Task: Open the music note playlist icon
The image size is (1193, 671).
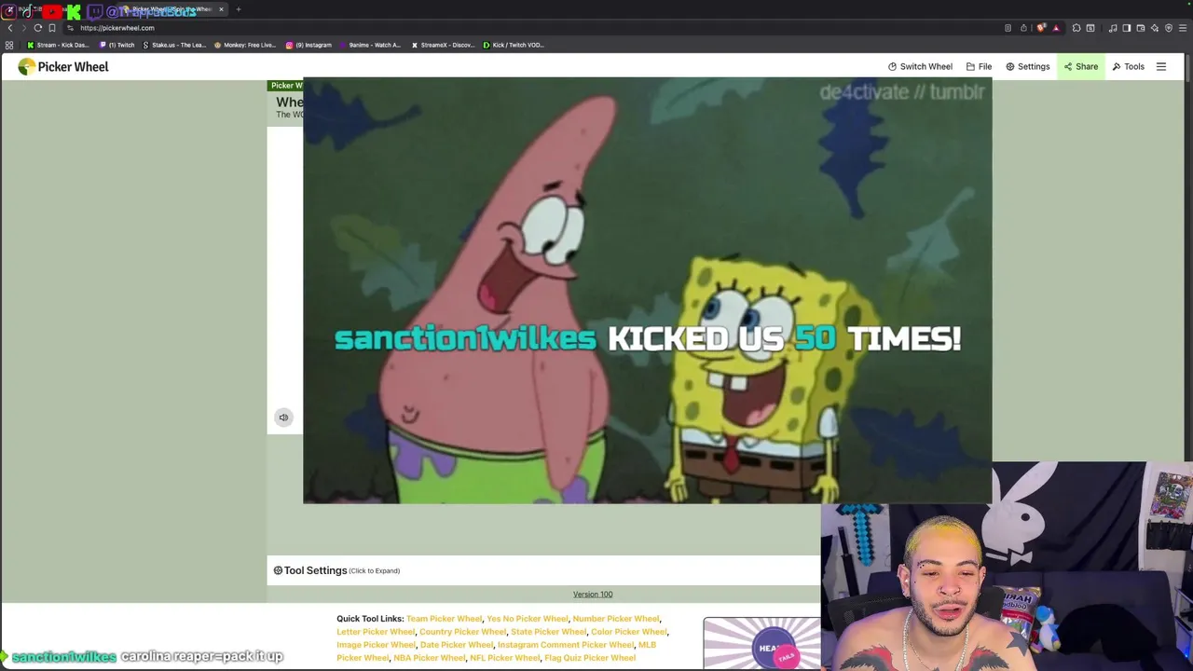Action: click(x=1113, y=28)
